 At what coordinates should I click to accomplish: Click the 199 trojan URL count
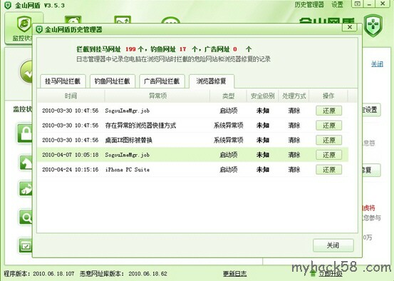[x=130, y=49]
